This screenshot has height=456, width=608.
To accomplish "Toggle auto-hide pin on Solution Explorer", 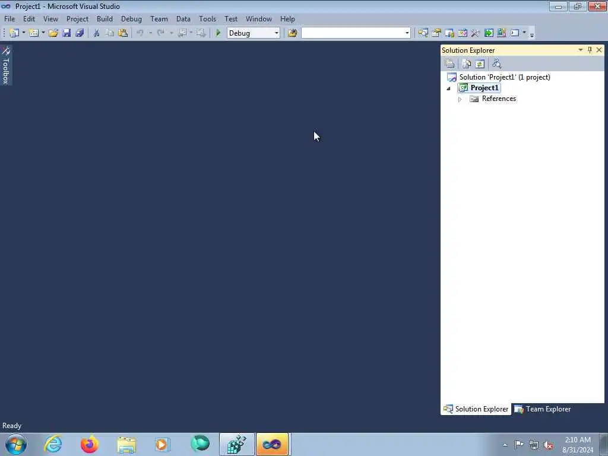I will tap(590, 50).
